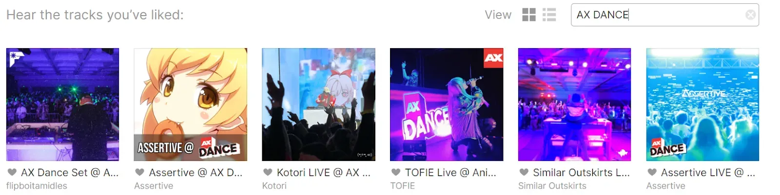Open the TOFIE AX Dance stage thumbnail
Screen dimensions: 780x195
click(x=447, y=105)
